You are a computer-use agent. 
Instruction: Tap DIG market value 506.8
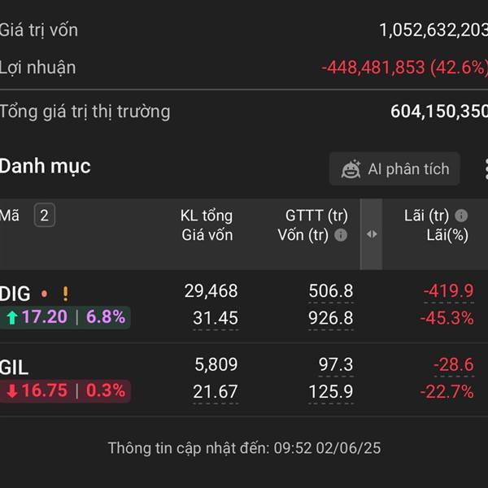331,291
